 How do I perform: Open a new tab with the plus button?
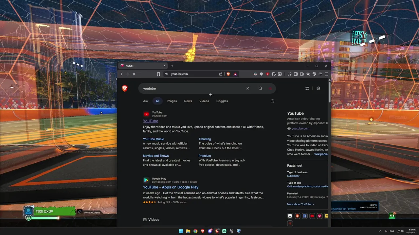172,66
